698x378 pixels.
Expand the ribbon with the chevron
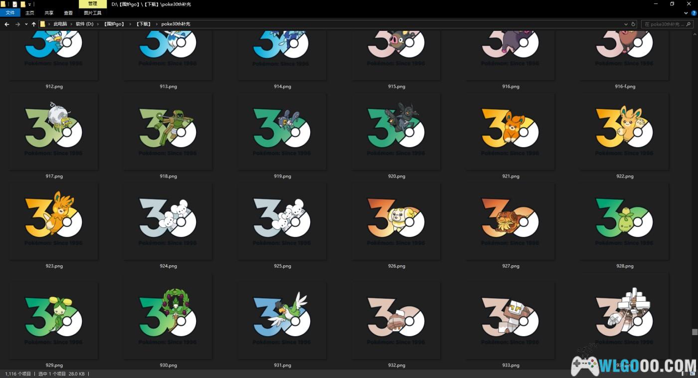click(x=686, y=13)
